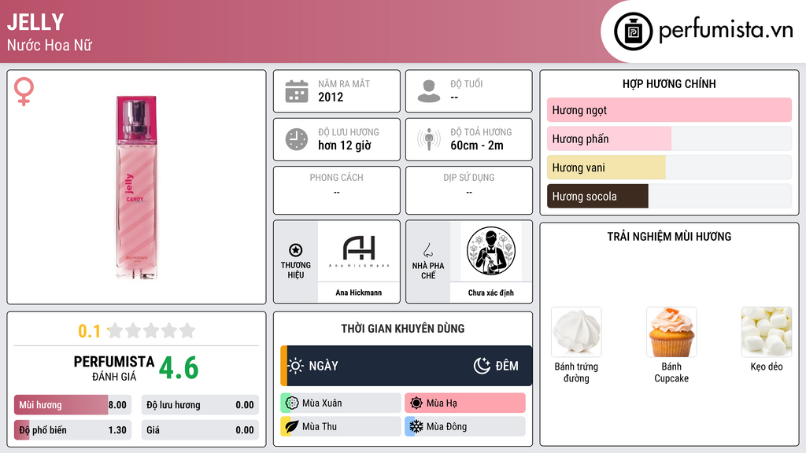
Task: Open the Jelly Candy perfume bottle image
Action: 136,187
